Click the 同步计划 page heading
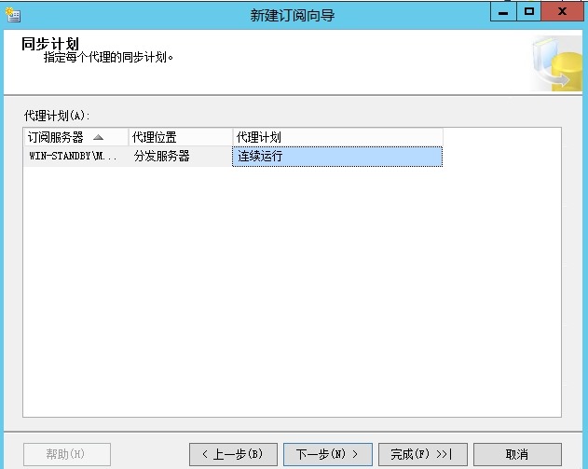This screenshot has width=588, height=469. [x=49, y=44]
